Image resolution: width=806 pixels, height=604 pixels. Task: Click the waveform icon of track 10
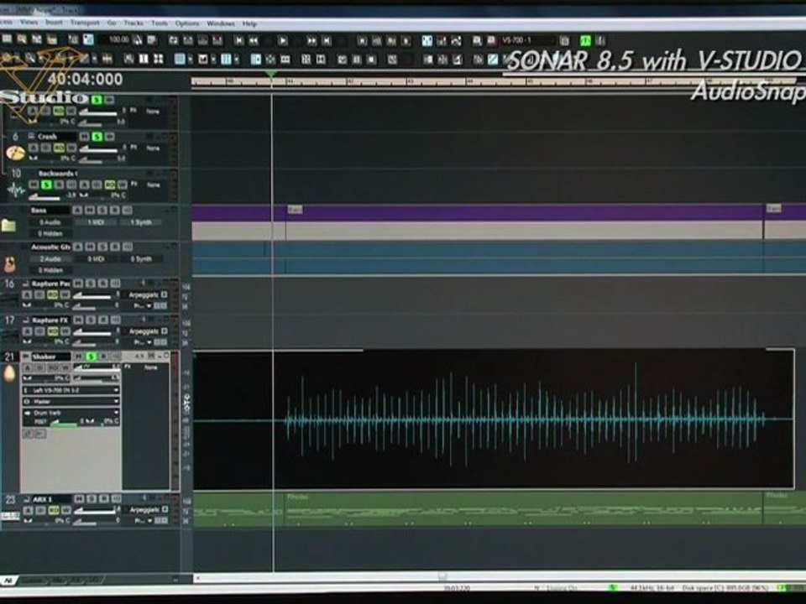tap(15, 190)
